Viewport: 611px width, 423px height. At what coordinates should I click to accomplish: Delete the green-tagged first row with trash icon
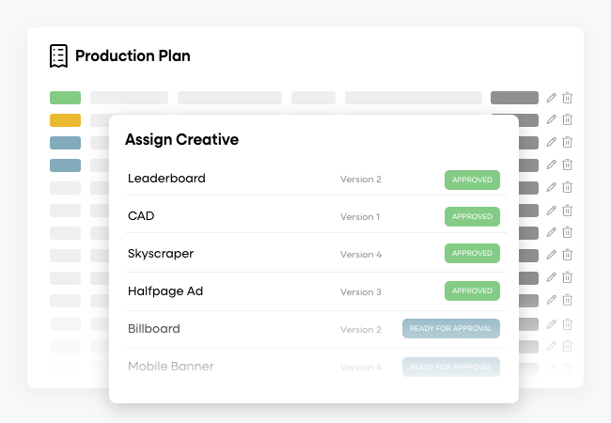pyautogui.click(x=568, y=98)
